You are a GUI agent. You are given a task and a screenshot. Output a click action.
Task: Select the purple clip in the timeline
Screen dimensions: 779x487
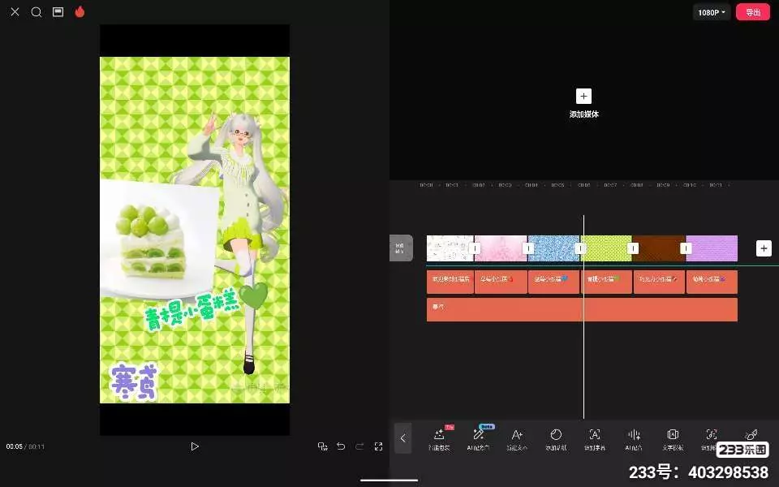[712, 248]
